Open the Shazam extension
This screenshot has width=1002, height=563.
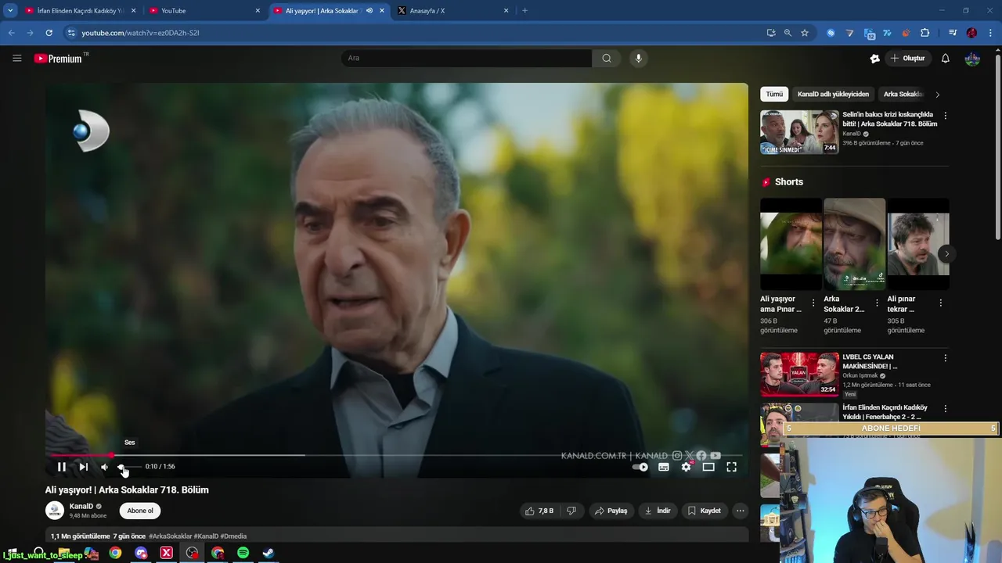[x=831, y=33]
